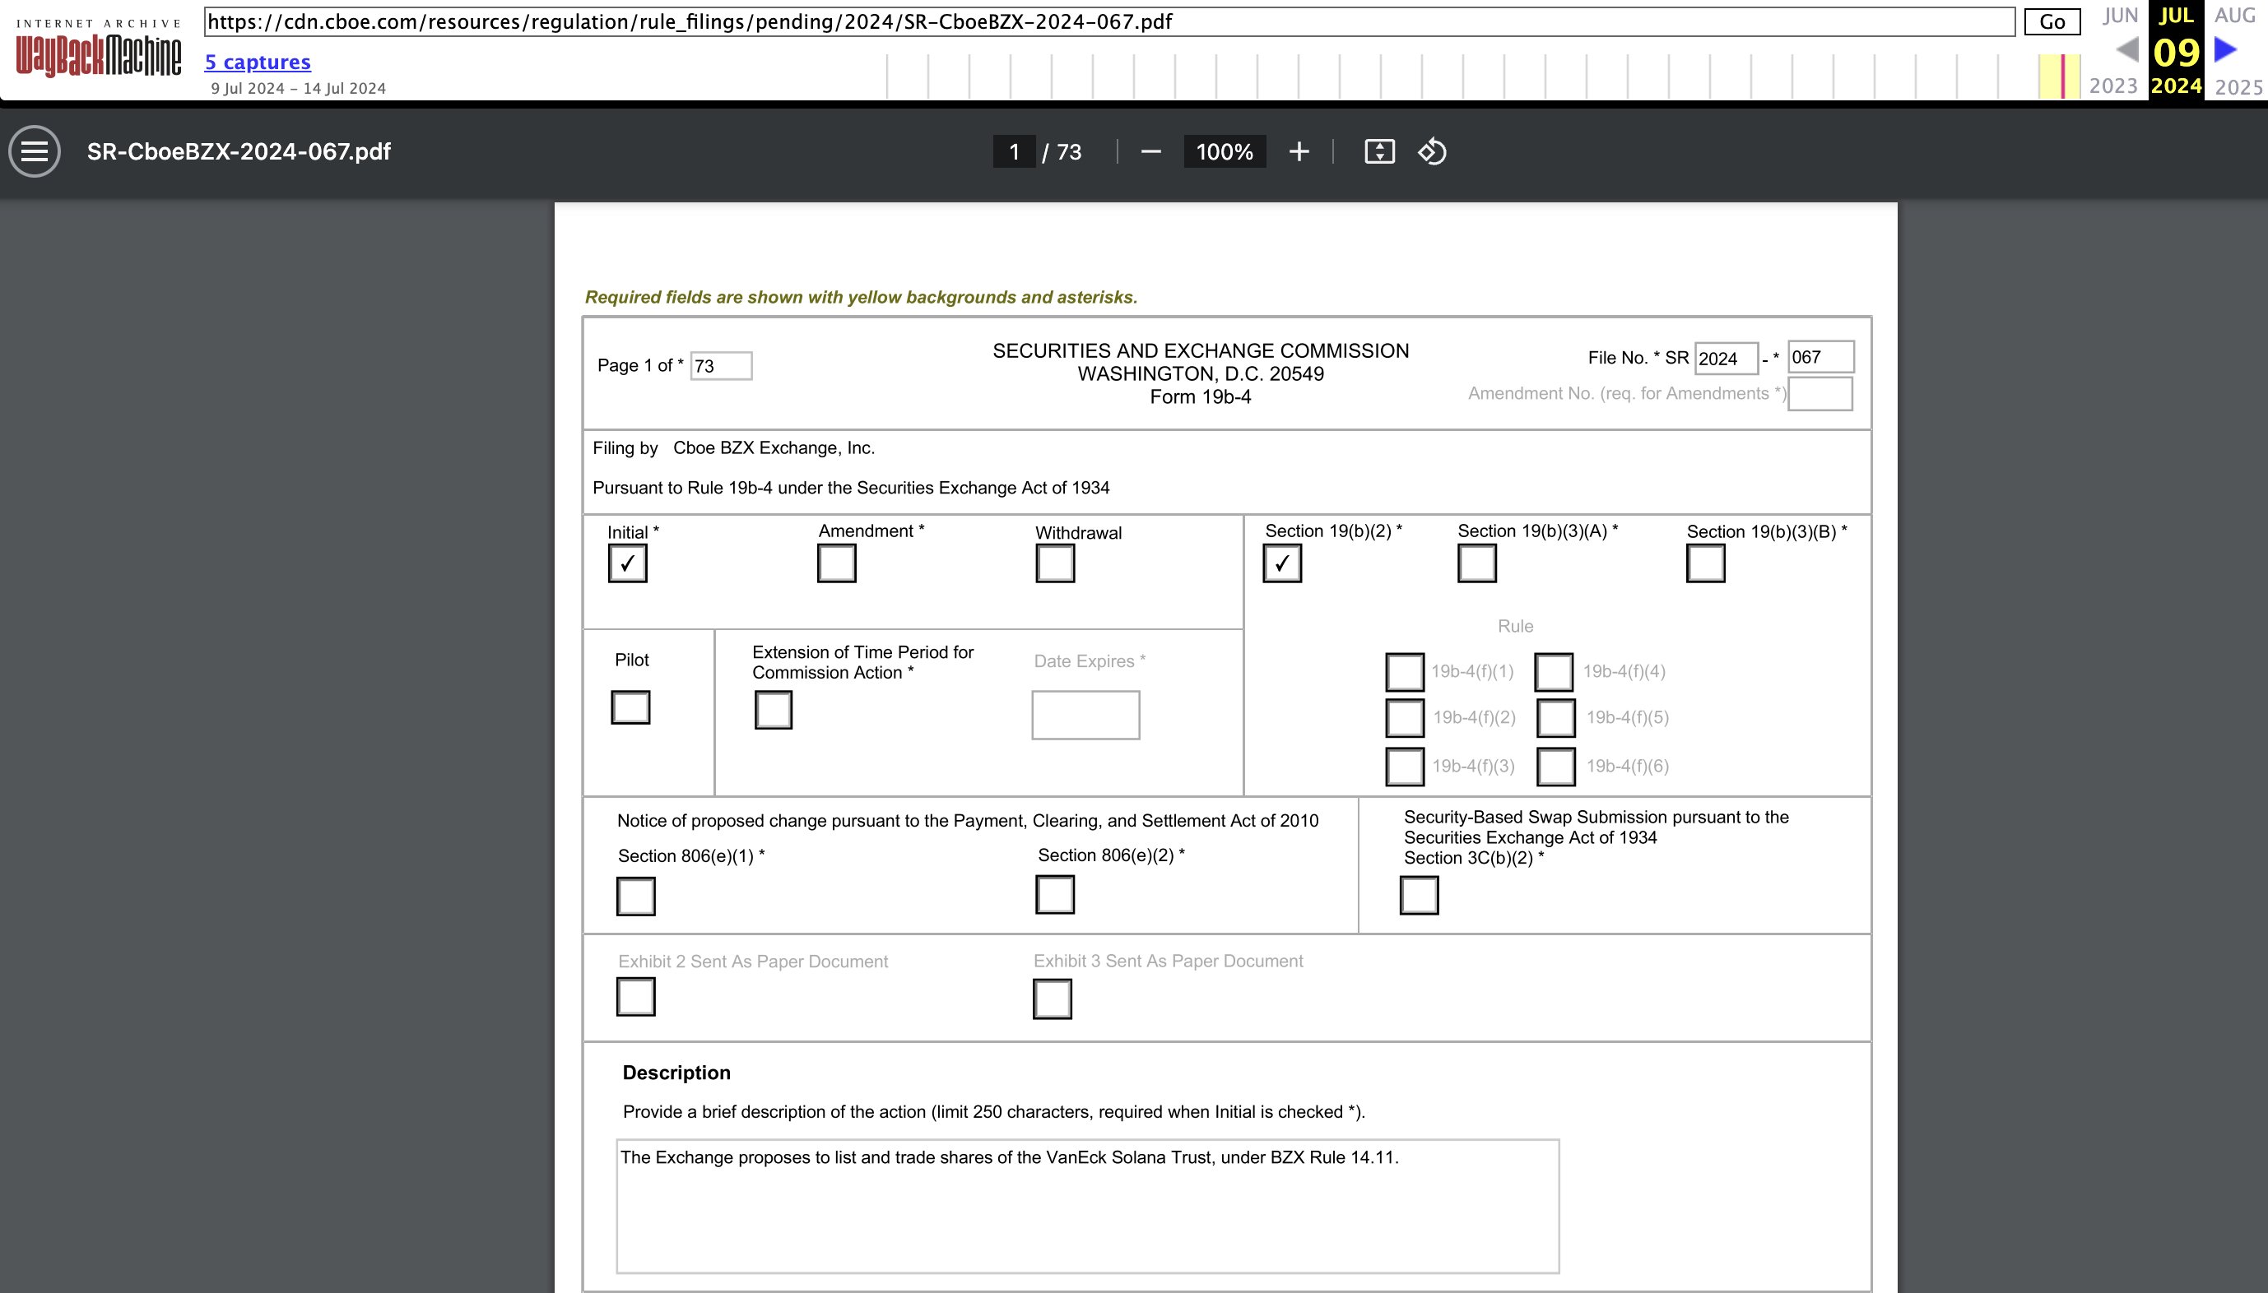Screen dimensions: 2268x1293
Task: Click the Go button
Action: click(2052, 22)
